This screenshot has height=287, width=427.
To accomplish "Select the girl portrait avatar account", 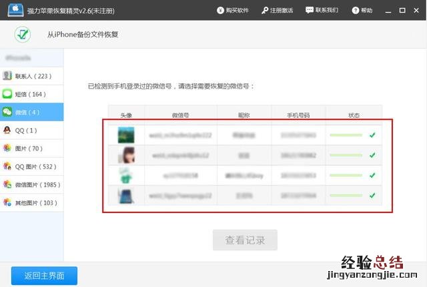I will tap(127, 155).
